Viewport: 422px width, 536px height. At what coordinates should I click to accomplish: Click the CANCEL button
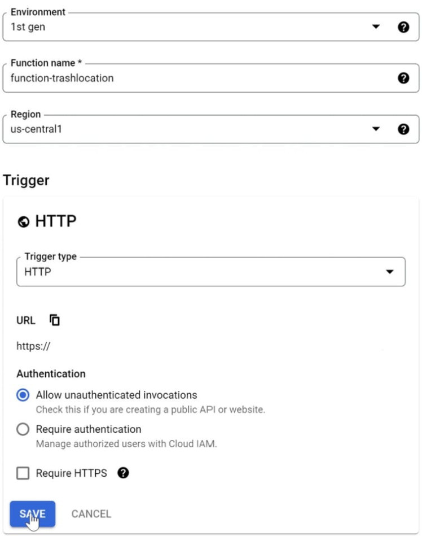point(91,514)
